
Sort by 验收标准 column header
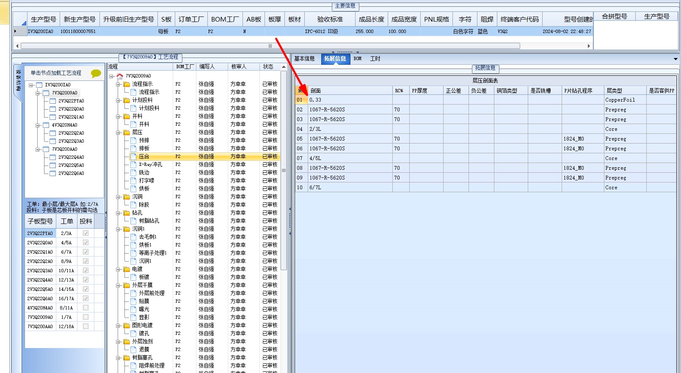330,19
